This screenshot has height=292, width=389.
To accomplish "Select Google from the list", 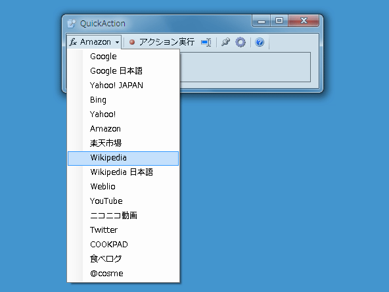I will (123, 57).
